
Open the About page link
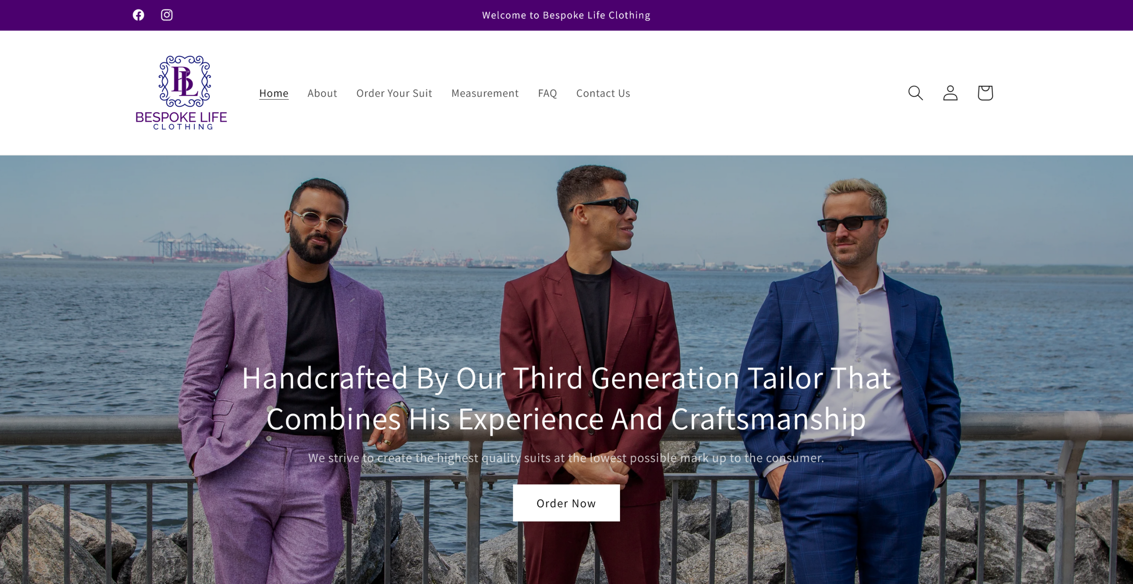click(x=322, y=93)
